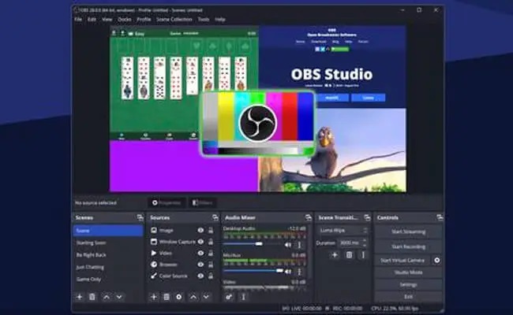Open source properties gear in Sources toolbar
Screen dimensions: 513x315
(x=179, y=297)
